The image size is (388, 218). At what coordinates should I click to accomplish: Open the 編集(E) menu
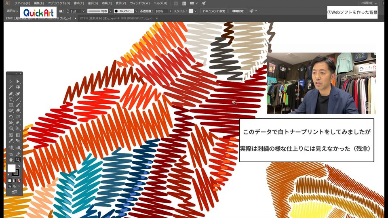pyautogui.click(x=39, y=3)
